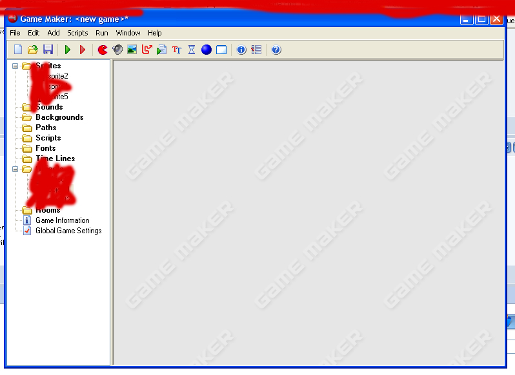Image resolution: width=515 pixels, height=375 pixels.
Task: Add a room using the rectangle icon
Action: coord(221,50)
